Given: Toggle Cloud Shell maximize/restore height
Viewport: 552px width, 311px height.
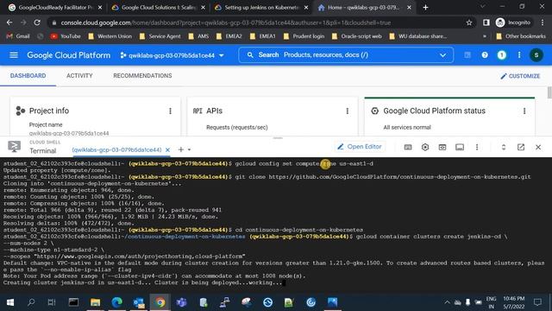Looking at the screenshot, I should (504, 147).
